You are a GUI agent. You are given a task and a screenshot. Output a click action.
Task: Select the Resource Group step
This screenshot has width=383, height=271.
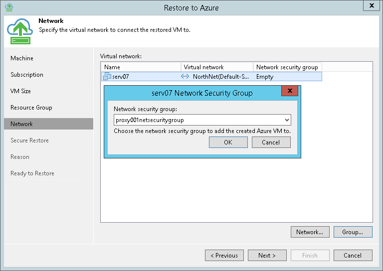[31, 108]
